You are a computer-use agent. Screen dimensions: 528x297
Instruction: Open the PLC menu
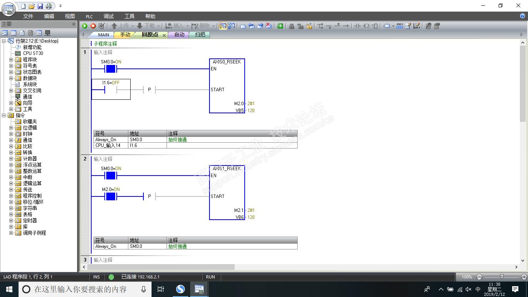89,16
